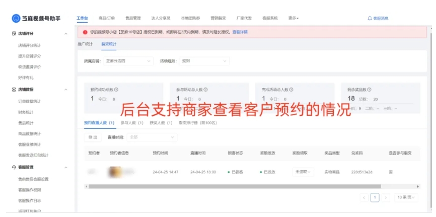Click the help icon beside 剩余奖品数
This screenshot has width=436, height=217.
[370, 90]
